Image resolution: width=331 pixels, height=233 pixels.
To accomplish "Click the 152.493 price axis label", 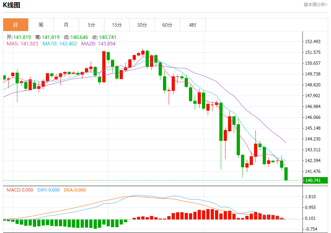I will pos(313,41).
